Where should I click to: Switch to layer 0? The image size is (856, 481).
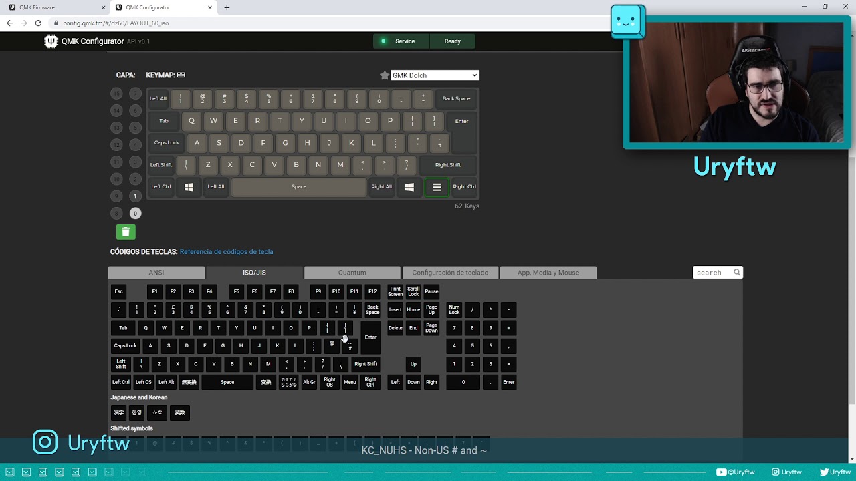(135, 214)
